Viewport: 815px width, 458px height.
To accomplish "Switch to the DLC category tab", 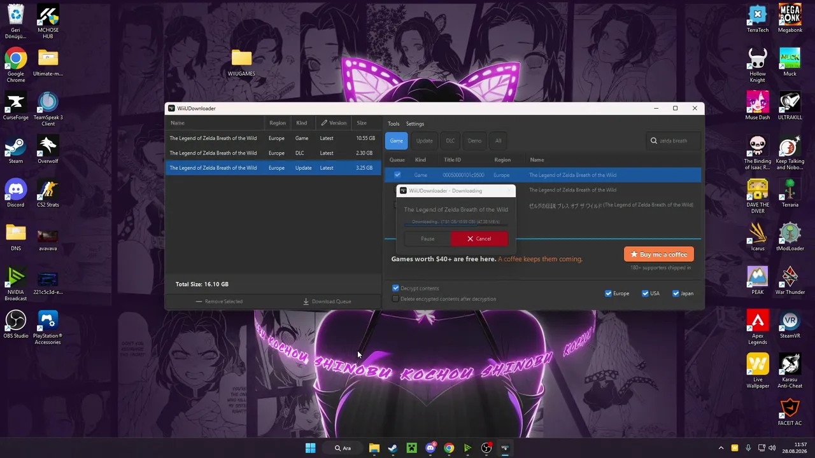I will (450, 141).
